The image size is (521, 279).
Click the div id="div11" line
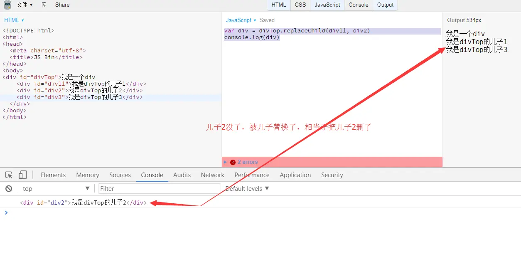tap(81, 84)
